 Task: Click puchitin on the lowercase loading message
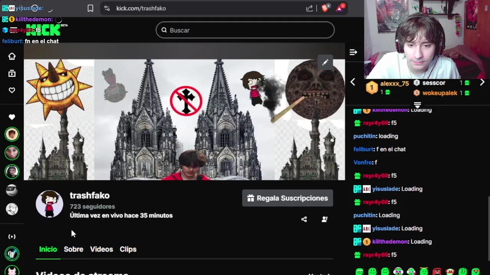(364, 136)
